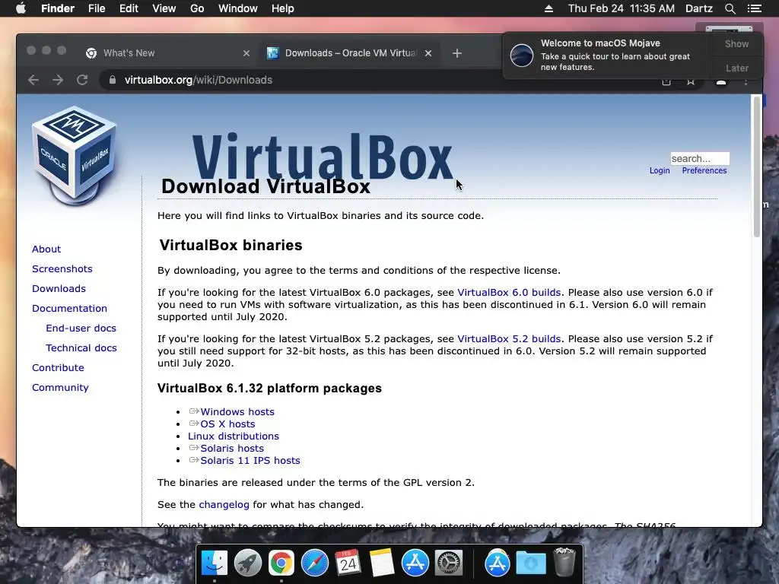Download OS X hosts package
Screen dimensions: 779x584
[227, 424]
